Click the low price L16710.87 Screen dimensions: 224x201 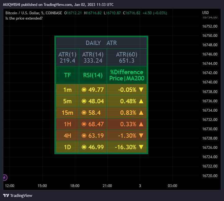click(112, 13)
